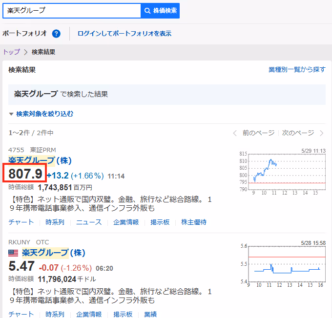
Task: Click the magnifier icon in search button
Action: click(147, 11)
